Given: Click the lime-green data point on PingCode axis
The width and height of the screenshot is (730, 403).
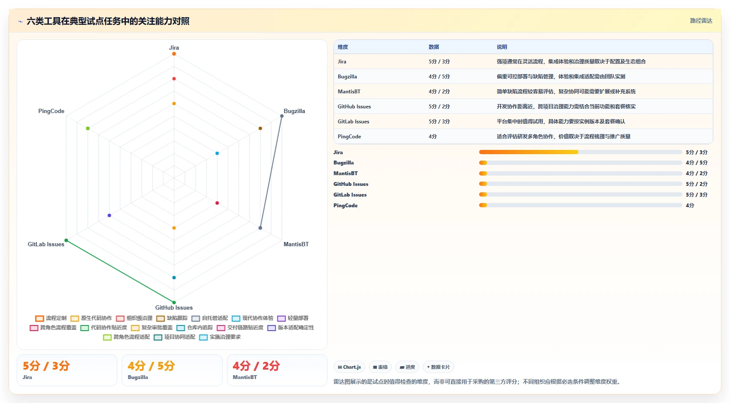Looking at the screenshot, I should click(88, 128).
